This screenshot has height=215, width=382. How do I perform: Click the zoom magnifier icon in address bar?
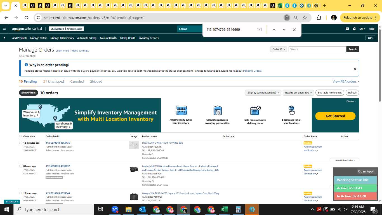point(296,18)
